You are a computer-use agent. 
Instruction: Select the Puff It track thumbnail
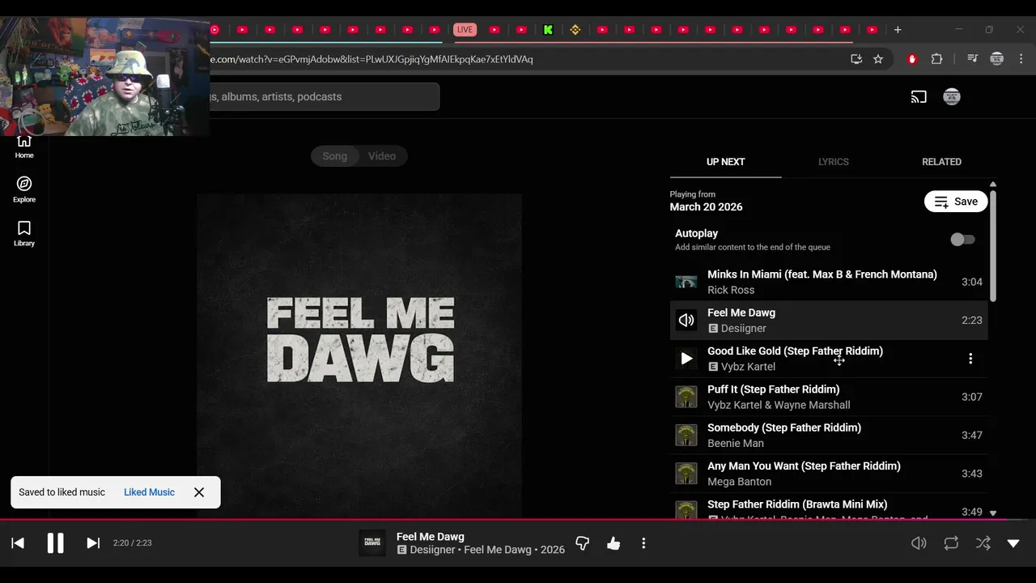click(686, 397)
